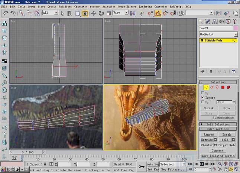Select Edge sub-object level icon
Screen dimensions: 240x173
[212, 87]
